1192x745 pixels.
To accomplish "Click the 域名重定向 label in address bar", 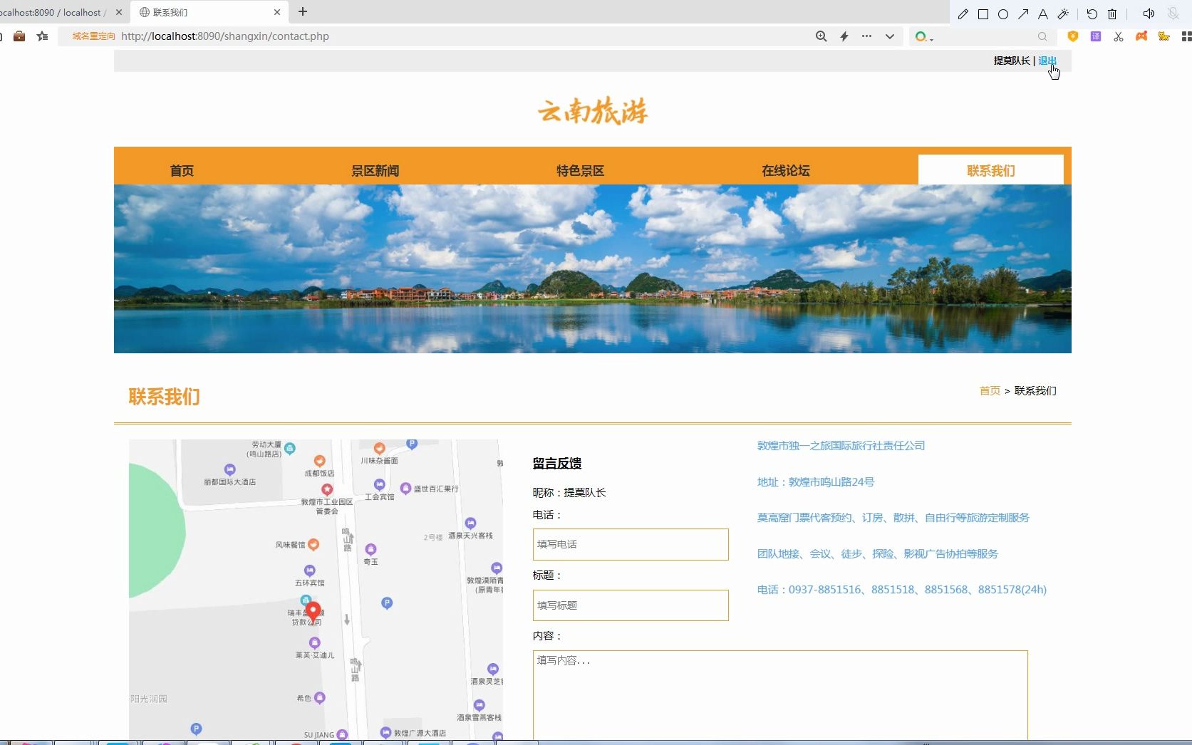I will pyautogui.click(x=93, y=36).
